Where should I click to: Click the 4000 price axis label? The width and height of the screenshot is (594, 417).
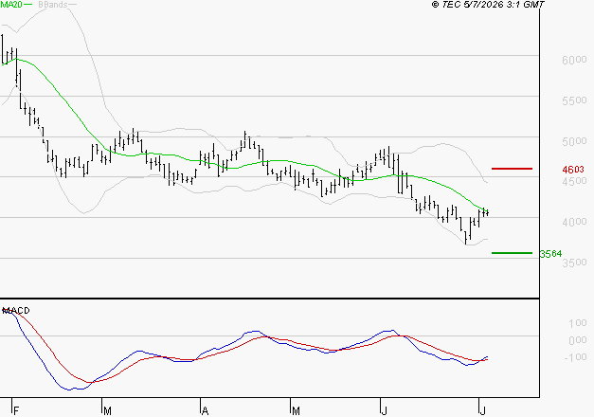[574, 222]
